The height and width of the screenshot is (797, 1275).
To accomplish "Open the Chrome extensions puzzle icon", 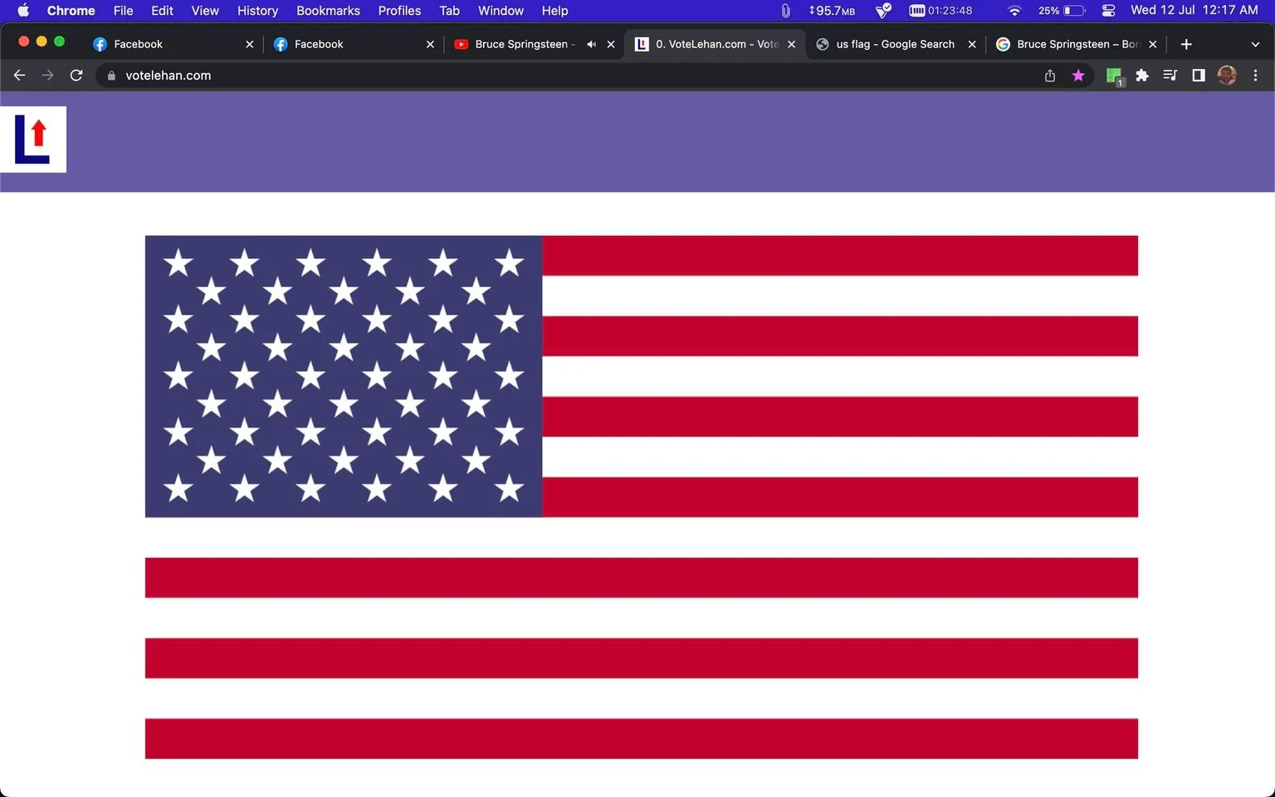I will click(x=1142, y=76).
